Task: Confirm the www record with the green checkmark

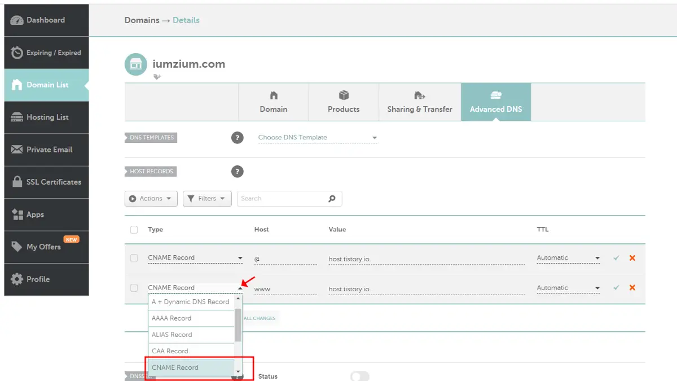Action: tap(616, 287)
